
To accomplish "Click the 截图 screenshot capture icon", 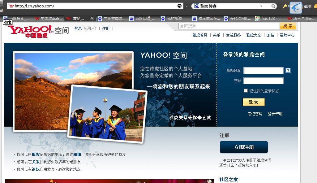I will point(307,6).
